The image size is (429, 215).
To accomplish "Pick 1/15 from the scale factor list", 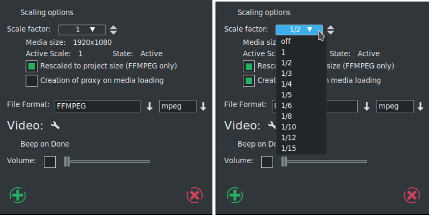I will coord(288,148).
